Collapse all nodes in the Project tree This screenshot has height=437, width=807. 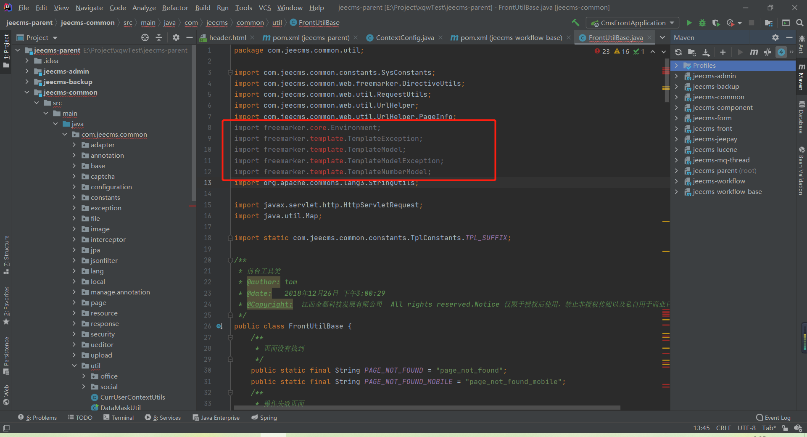(x=159, y=37)
